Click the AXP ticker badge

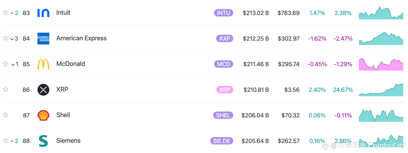coord(225,39)
